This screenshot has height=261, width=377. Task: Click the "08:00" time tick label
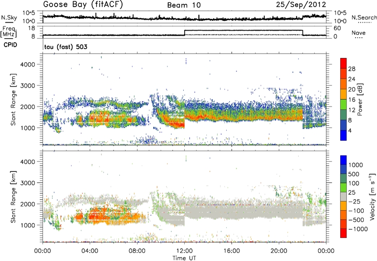click(x=137, y=251)
